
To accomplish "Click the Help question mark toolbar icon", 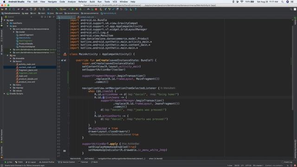I will pos(136,9).
